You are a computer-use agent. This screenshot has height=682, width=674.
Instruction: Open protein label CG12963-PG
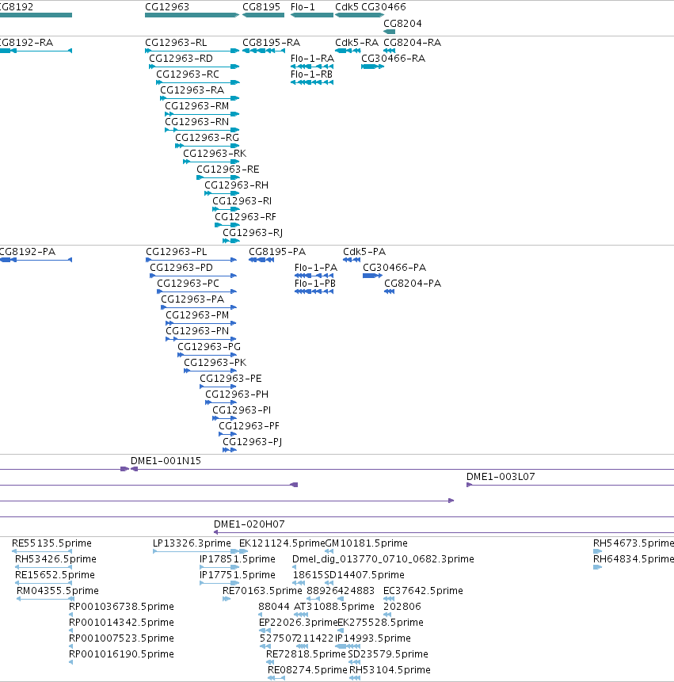point(209,347)
